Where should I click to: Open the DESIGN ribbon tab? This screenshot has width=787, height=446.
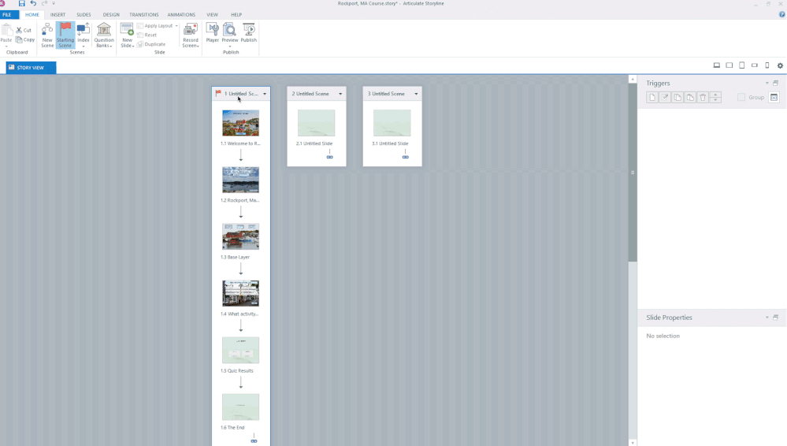pos(111,14)
